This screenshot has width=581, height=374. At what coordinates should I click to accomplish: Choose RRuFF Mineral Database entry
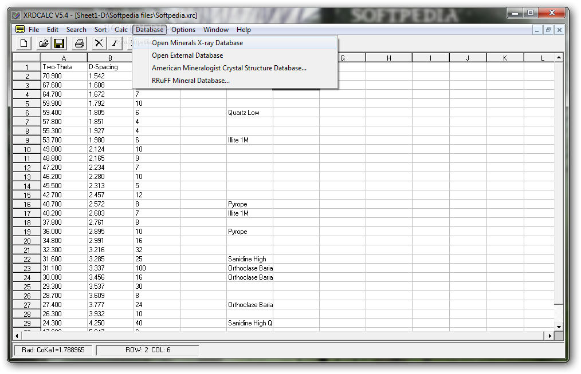pos(235,81)
